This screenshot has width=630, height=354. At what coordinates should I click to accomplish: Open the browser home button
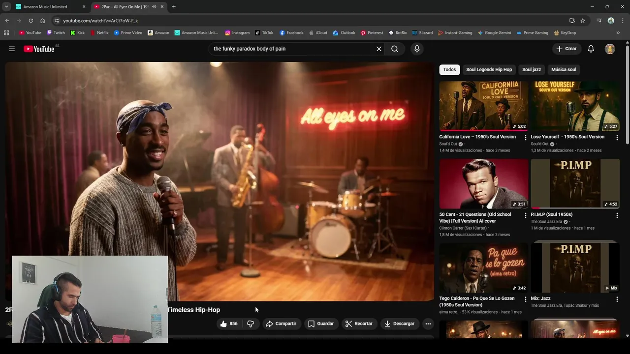(x=42, y=21)
